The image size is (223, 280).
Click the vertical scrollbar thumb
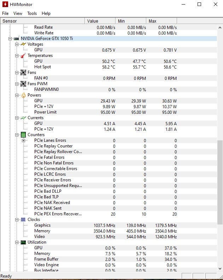point(220,182)
